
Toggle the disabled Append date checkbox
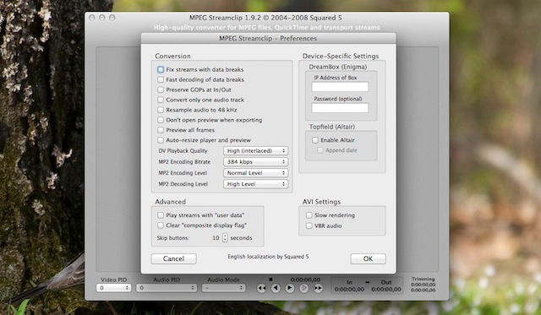pos(320,150)
